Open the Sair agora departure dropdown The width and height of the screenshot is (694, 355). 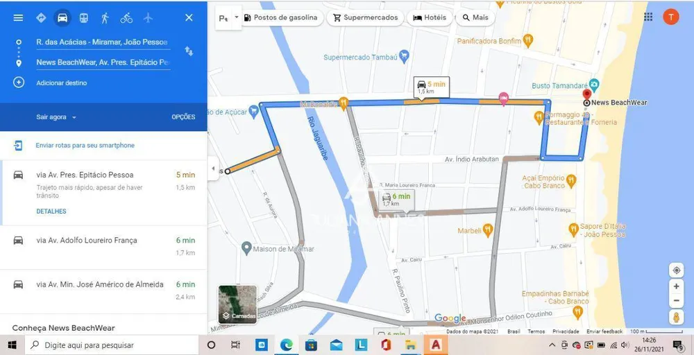[56, 117]
